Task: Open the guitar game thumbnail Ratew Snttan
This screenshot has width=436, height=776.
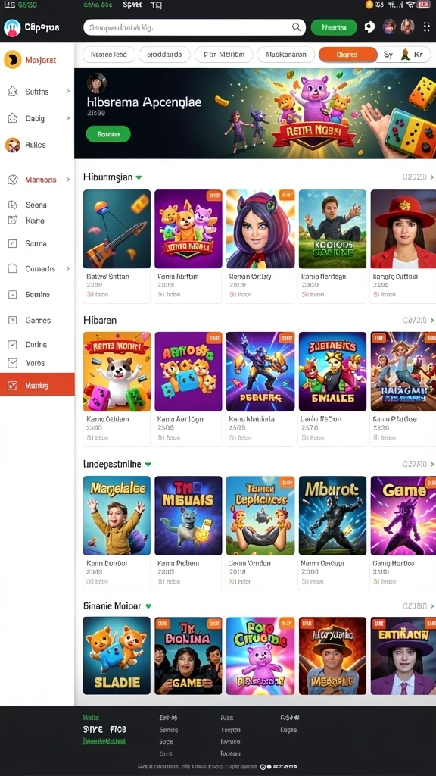Action: (x=117, y=229)
